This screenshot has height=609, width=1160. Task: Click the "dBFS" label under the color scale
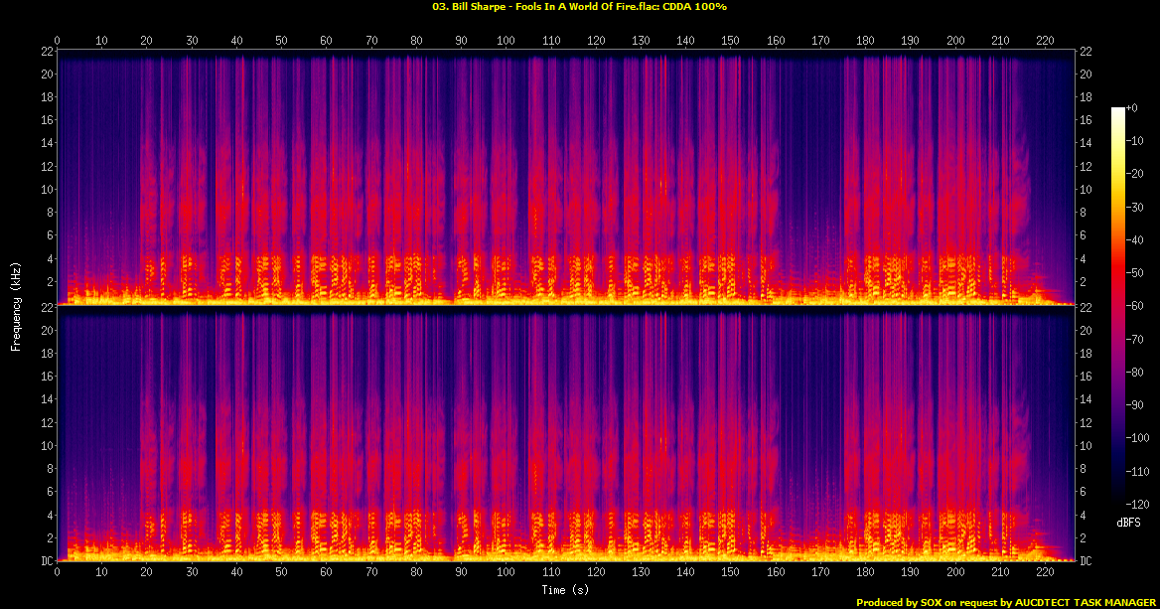pyautogui.click(x=1129, y=524)
